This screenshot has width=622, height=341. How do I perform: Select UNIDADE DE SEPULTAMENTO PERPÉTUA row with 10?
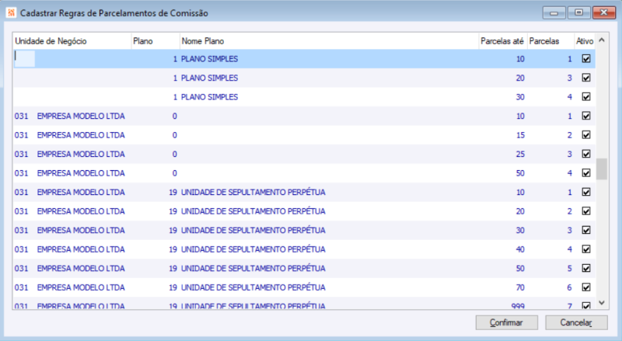tap(253, 193)
